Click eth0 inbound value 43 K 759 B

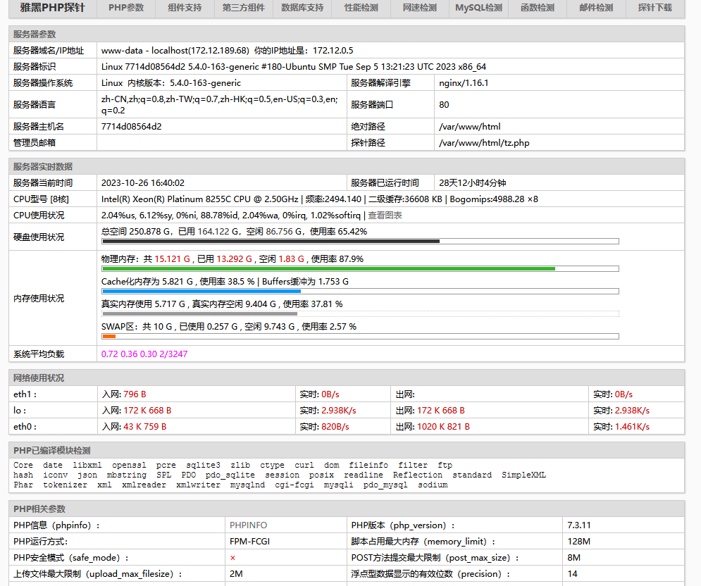click(x=145, y=427)
